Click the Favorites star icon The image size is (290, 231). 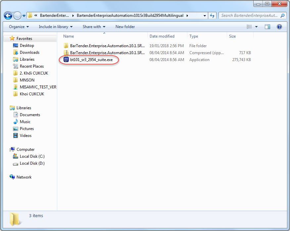point(12,38)
